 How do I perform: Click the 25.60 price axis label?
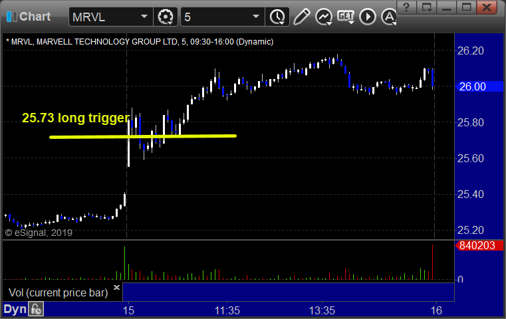[x=471, y=158]
